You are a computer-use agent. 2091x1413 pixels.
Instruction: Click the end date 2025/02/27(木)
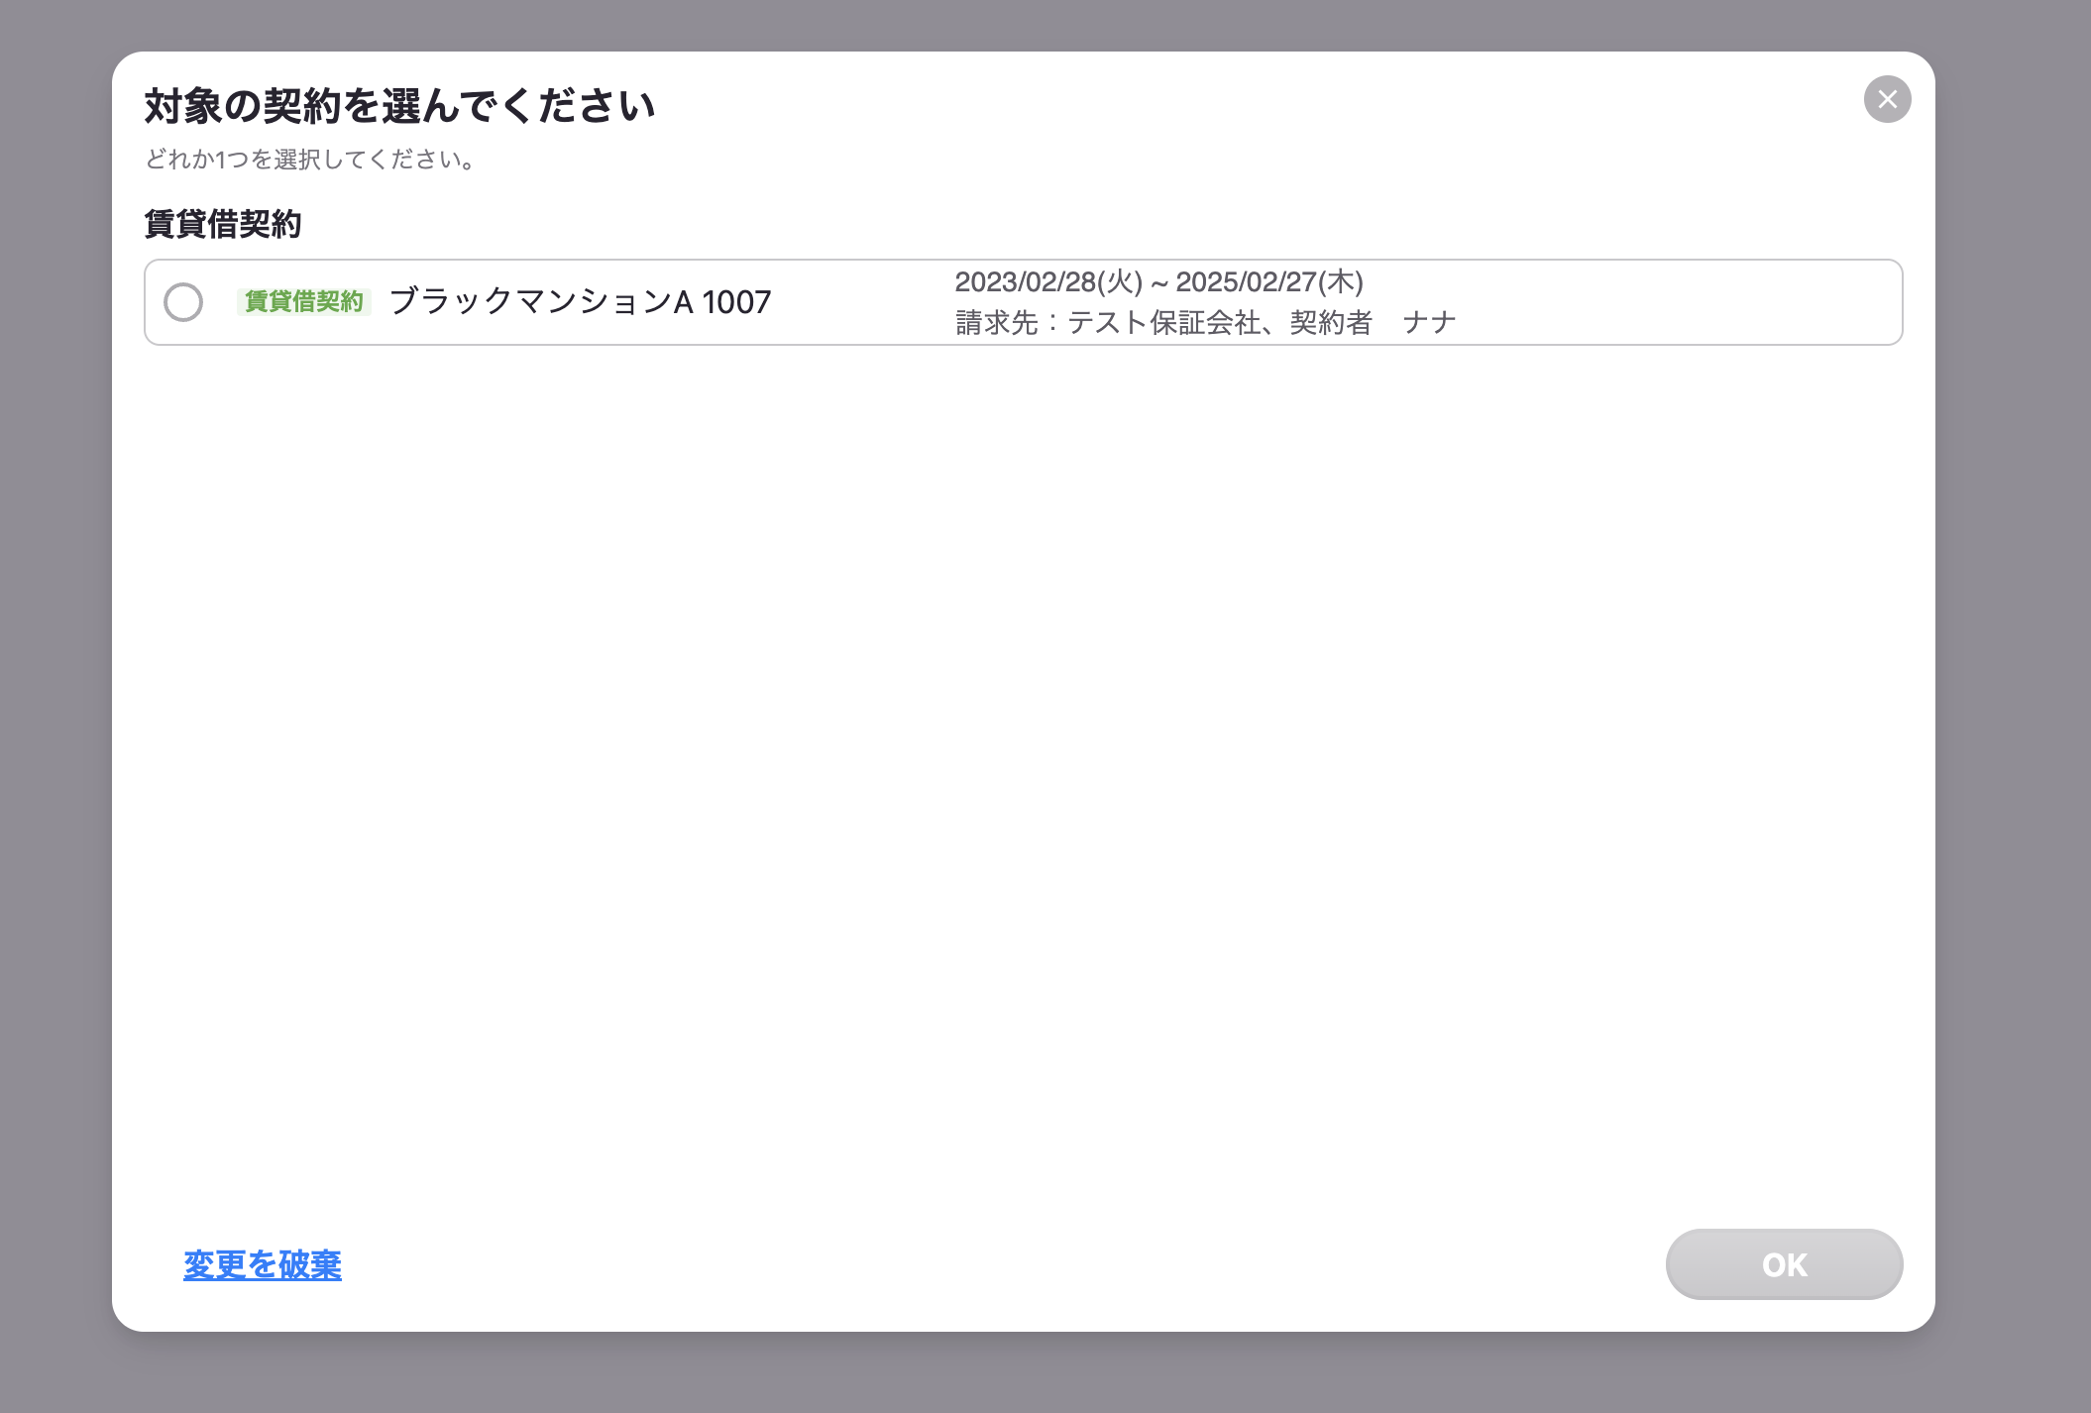pos(1269,282)
